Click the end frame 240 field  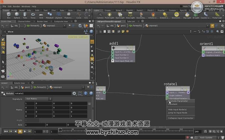point(197,132)
